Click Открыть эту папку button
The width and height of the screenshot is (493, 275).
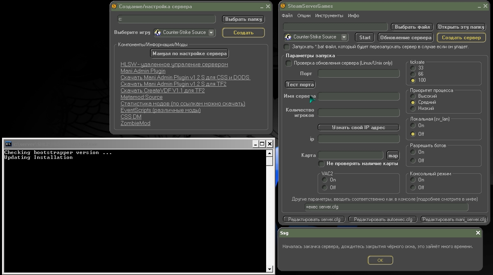[461, 27]
